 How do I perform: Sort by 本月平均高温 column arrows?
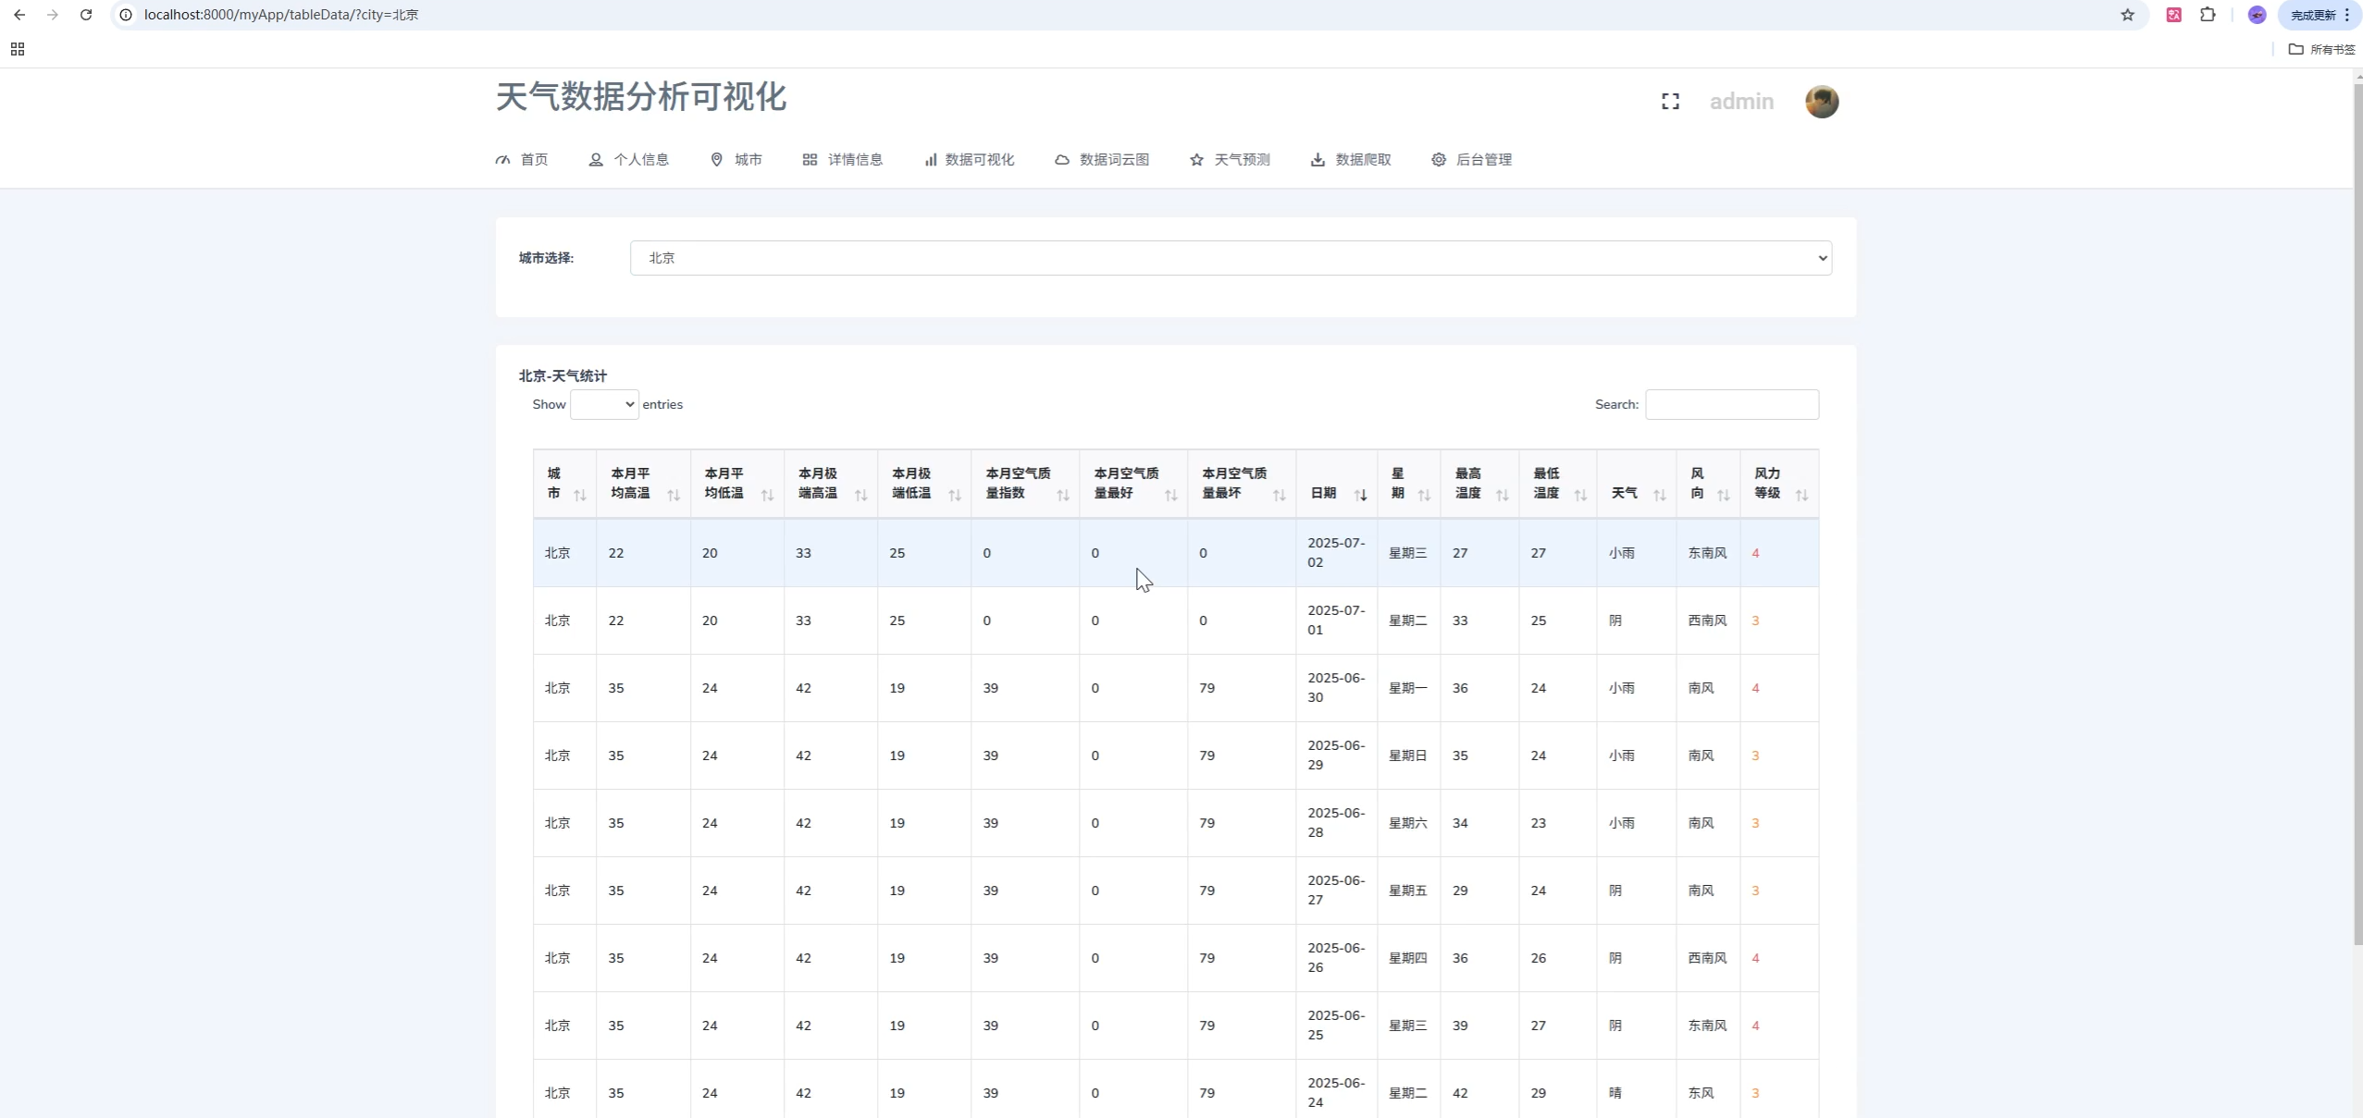tap(674, 496)
